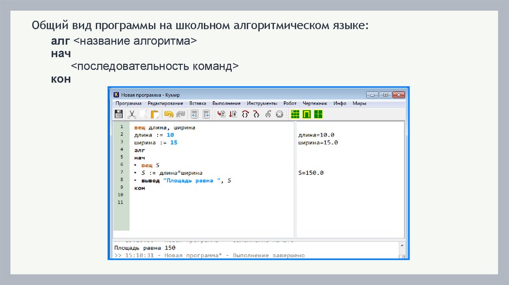Click the run to cursor down-arrow icon
The height and width of the screenshot is (285, 509).
coord(233,114)
